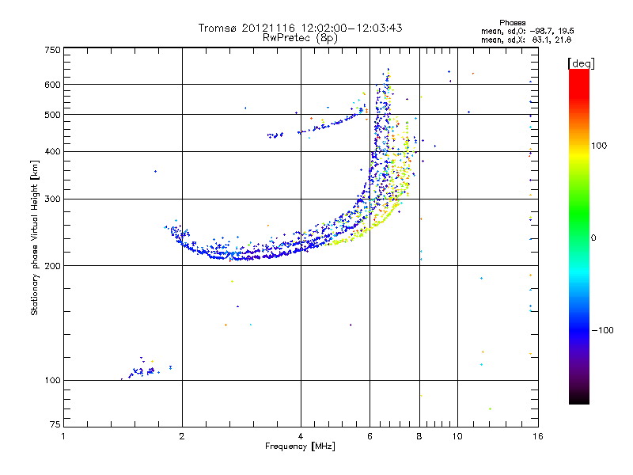
Task: Click the colorbar label '0'
Action: (x=593, y=238)
